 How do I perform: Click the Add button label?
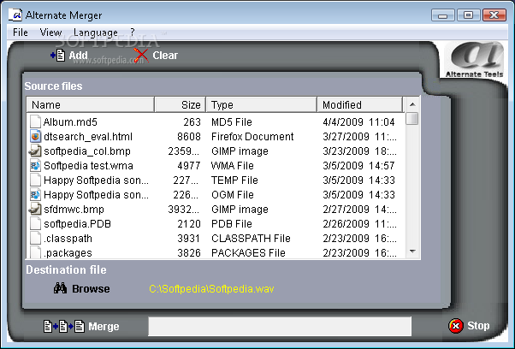78,55
